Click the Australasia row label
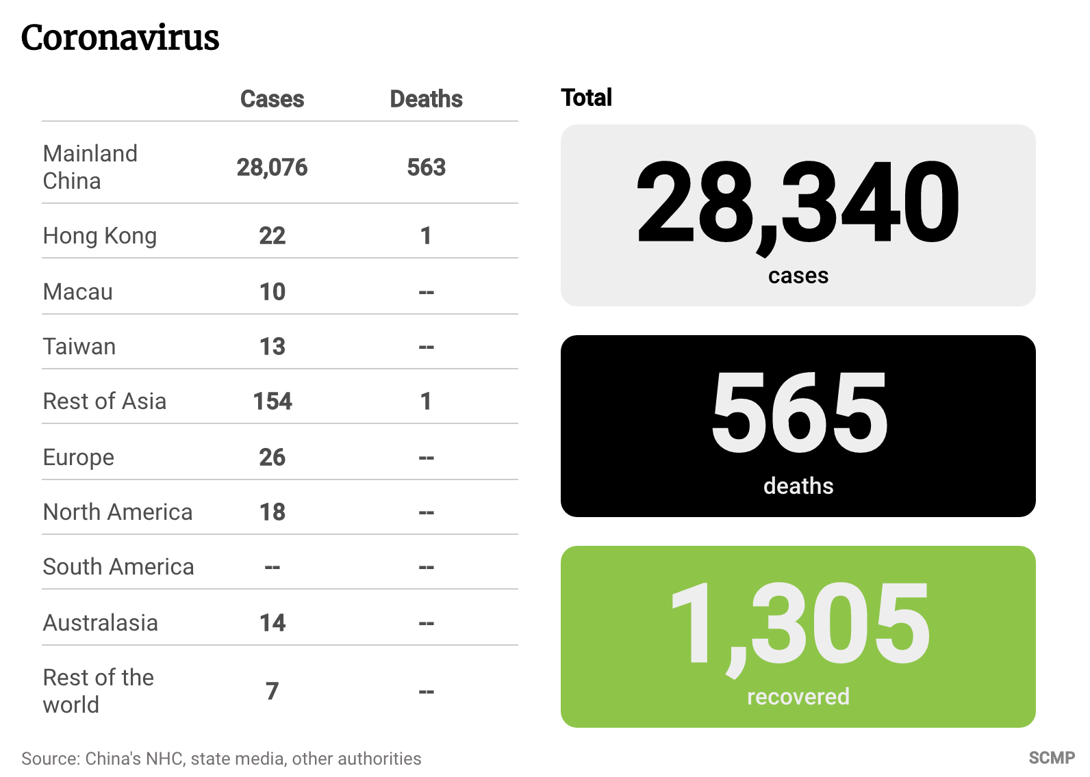Viewport: 1090px width, 777px height. click(101, 623)
